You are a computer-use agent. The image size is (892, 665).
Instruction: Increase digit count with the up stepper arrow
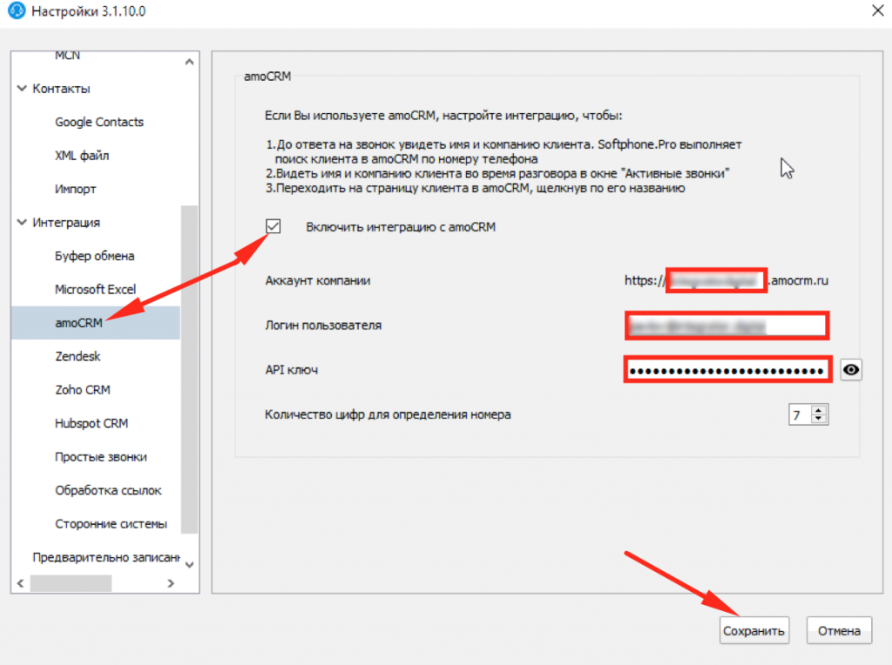tap(817, 410)
